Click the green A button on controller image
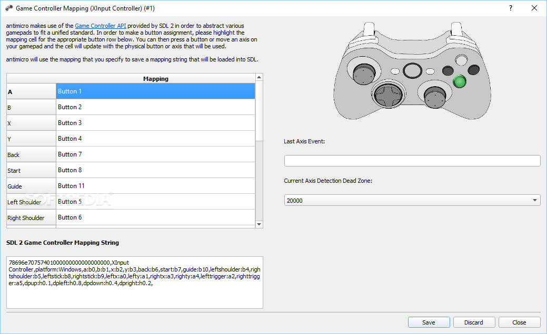 pyautogui.click(x=460, y=81)
